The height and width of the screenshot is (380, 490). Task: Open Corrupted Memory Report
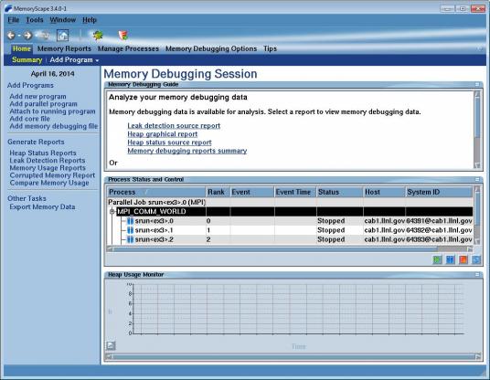(52, 175)
